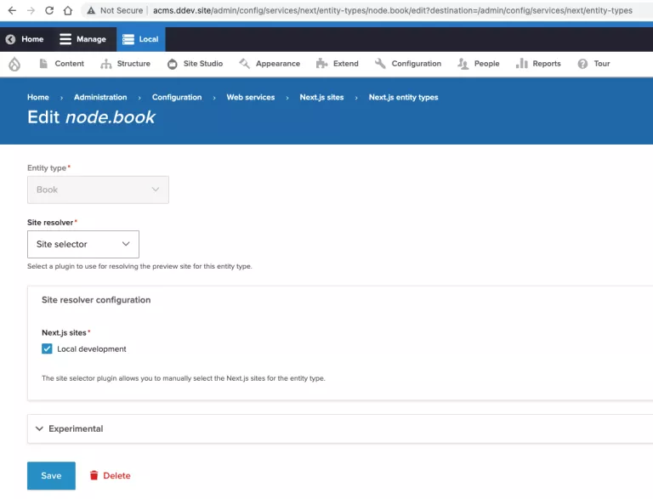653x499 pixels.
Task: Click the disabled Entity type Book dropdown
Action: [98, 190]
